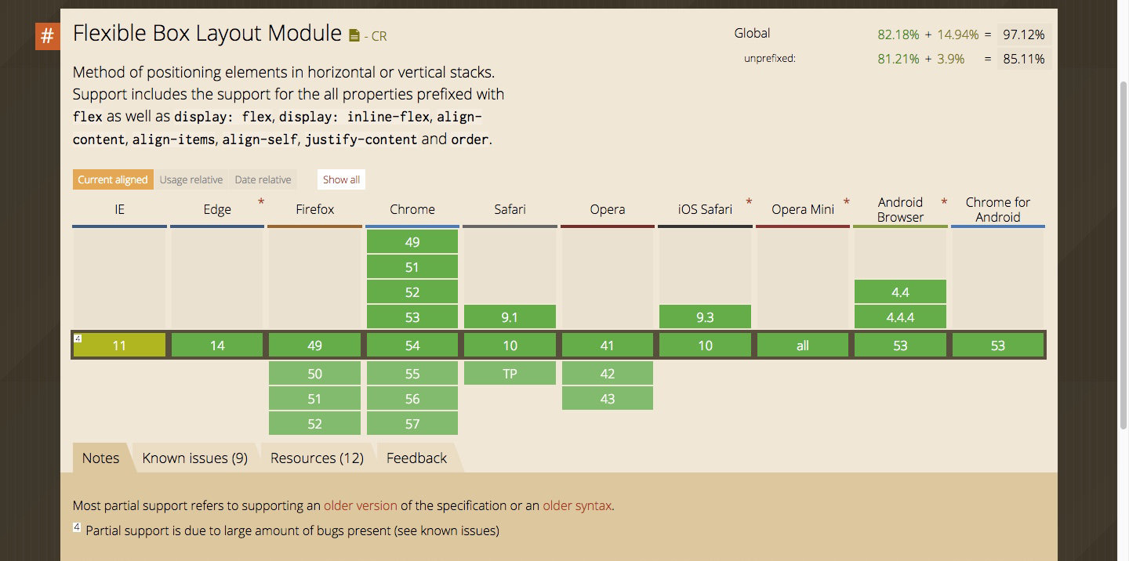Click the Safari column header
Image resolution: width=1129 pixels, height=561 pixels.
pos(510,209)
